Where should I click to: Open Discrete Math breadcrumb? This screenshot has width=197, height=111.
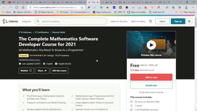[x=58, y=32]
